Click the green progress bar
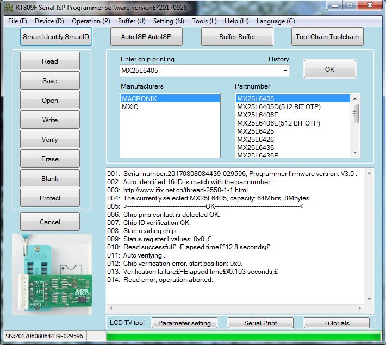 (x=244, y=336)
